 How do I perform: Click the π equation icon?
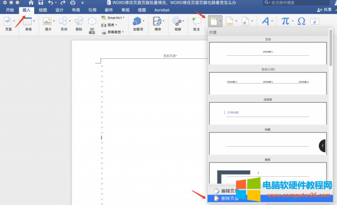(x=285, y=21)
